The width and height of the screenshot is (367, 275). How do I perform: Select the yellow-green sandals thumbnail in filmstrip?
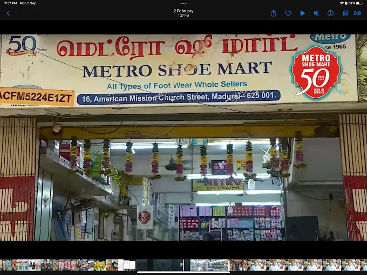pyautogui.click(x=100, y=265)
